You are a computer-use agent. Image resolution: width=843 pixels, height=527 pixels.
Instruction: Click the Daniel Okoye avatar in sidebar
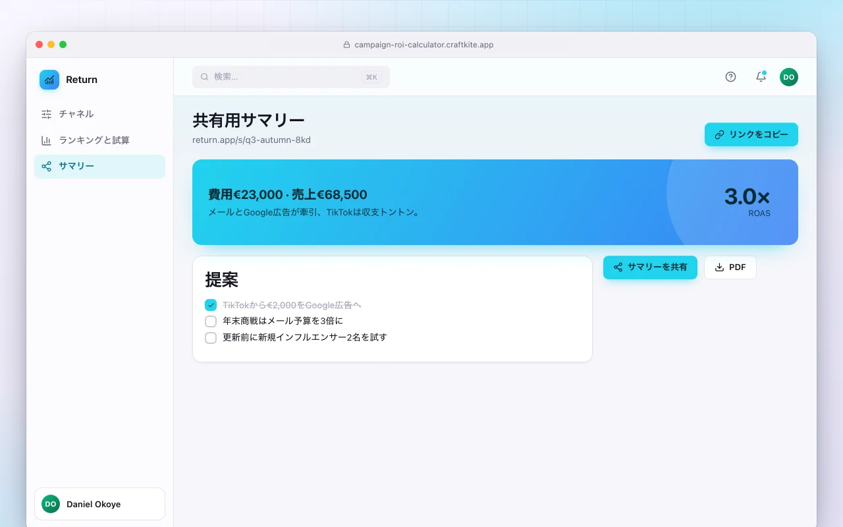coord(51,504)
